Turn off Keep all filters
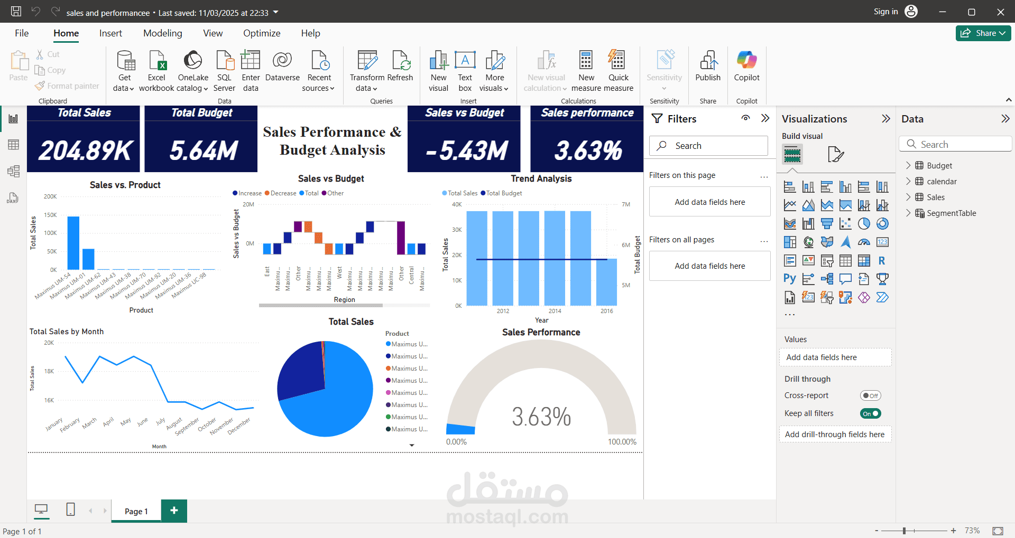This screenshot has width=1015, height=538. (x=871, y=413)
